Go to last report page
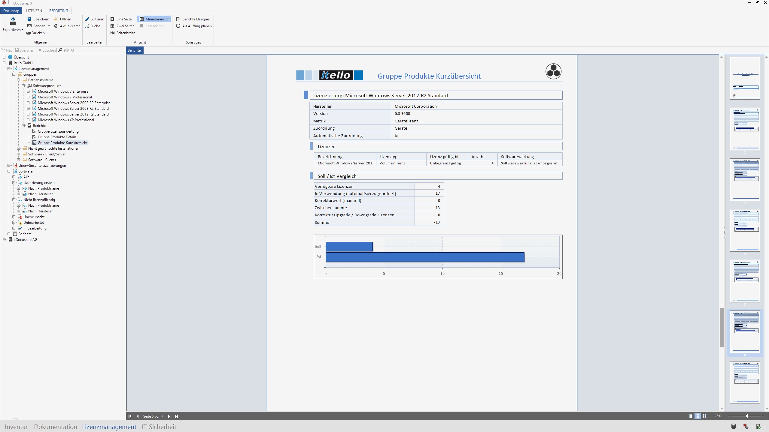Image resolution: width=769 pixels, height=432 pixels. tap(176, 416)
